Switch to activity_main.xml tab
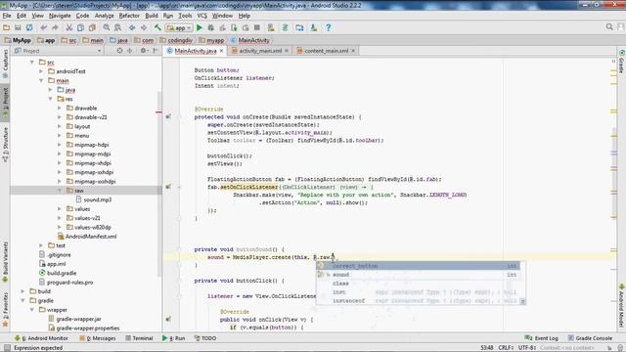This screenshot has height=352, width=626. [260, 51]
